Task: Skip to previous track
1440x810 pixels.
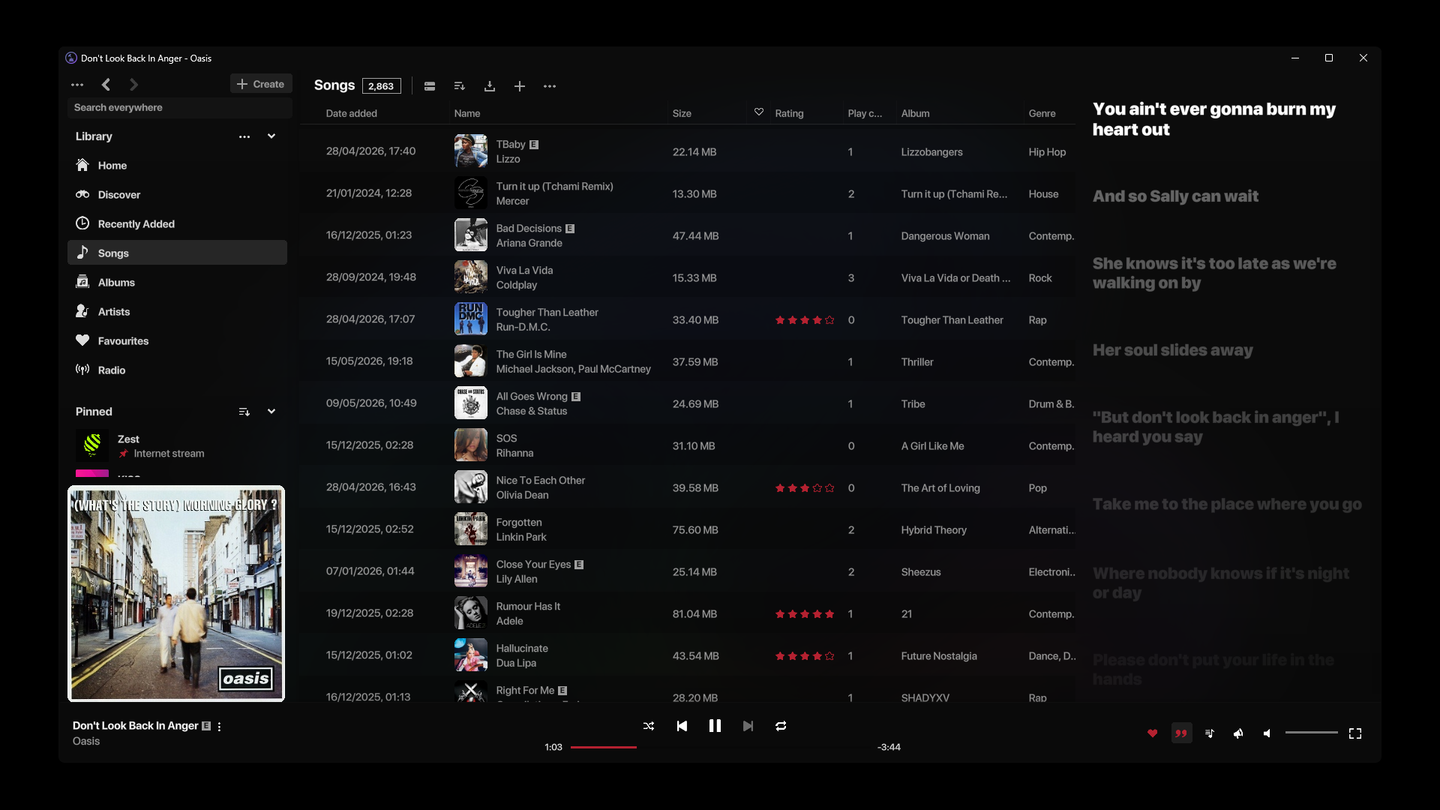Action: tap(682, 726)
